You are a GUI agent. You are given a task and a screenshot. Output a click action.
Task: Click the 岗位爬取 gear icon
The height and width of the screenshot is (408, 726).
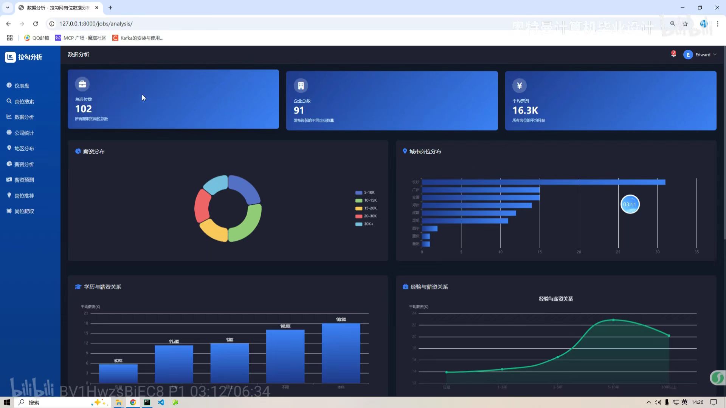point(9,211)
